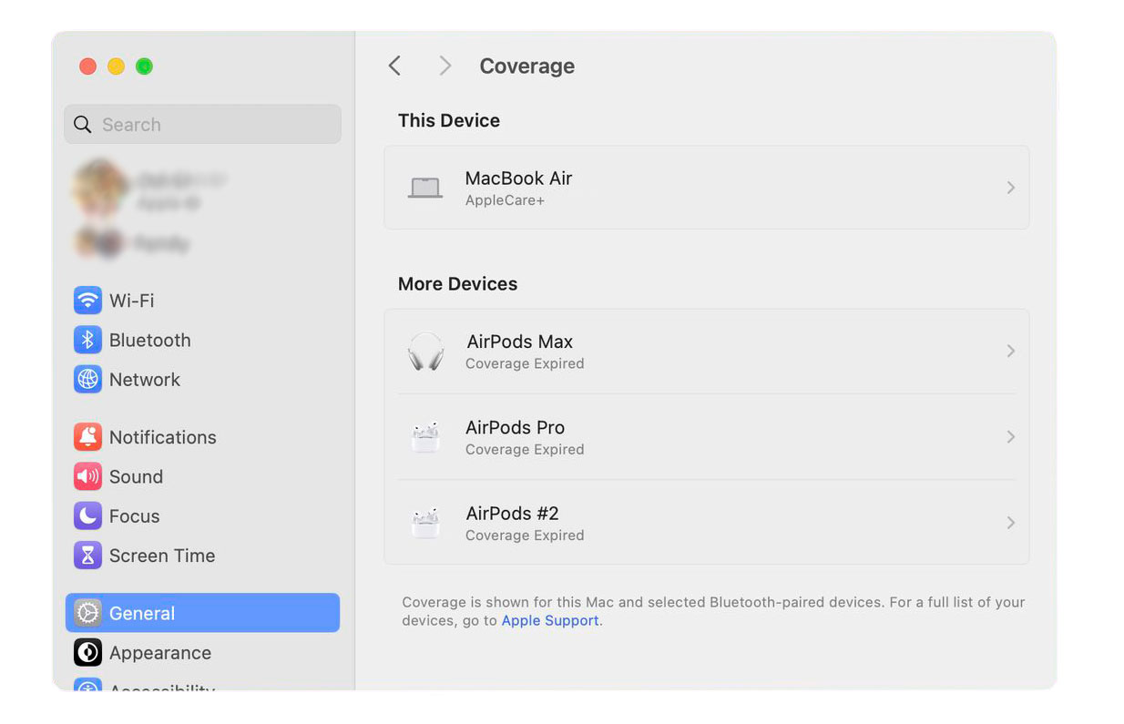The width and height of the screenshot is (1124, 724).
Task: Select Network in the sidebar
Action: 202,379
